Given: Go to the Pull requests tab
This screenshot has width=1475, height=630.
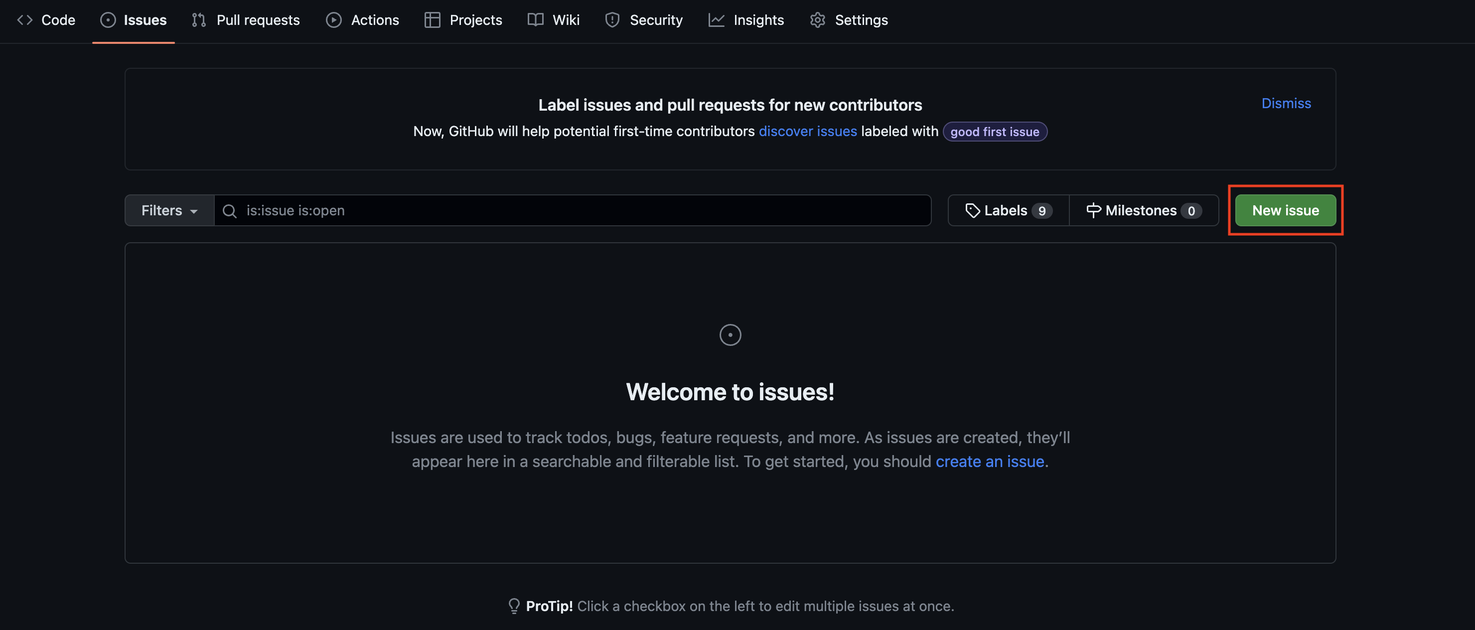Looking at the screenshot, I should pos(246,20).
